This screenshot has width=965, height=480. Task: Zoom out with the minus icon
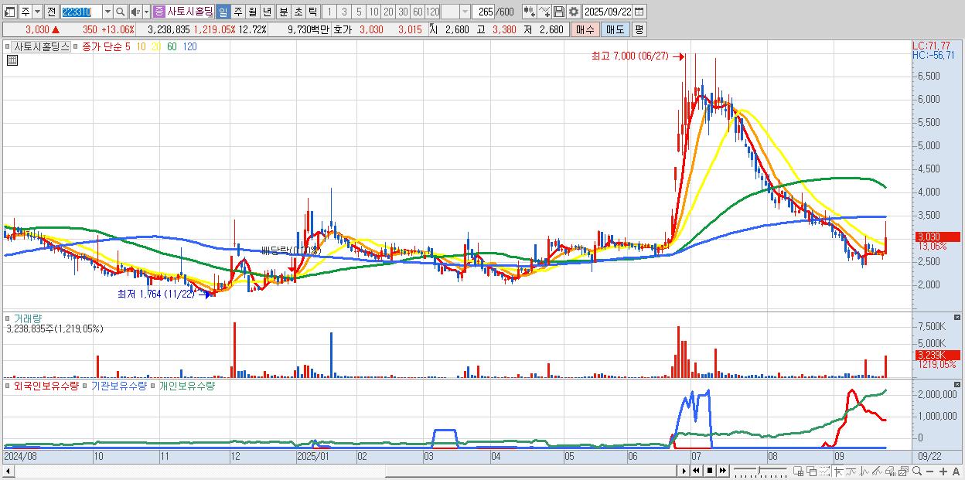pyautogui.click(x=929, y=471)
